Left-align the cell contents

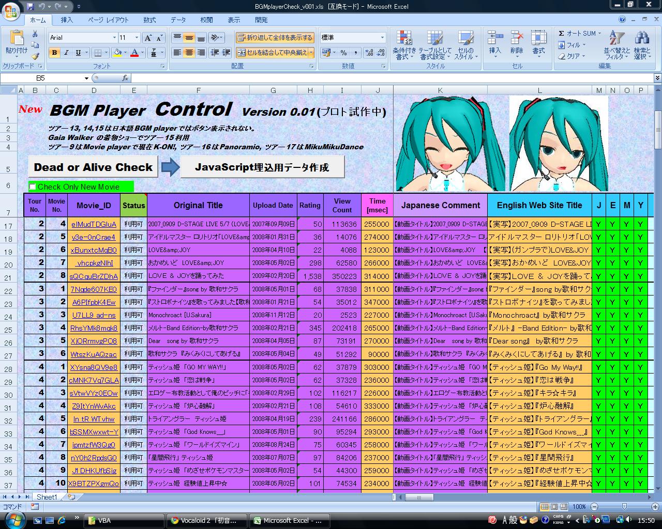(177, 53)
